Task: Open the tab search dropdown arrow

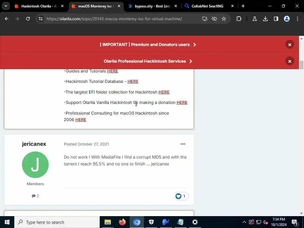Action: (6, 6)
